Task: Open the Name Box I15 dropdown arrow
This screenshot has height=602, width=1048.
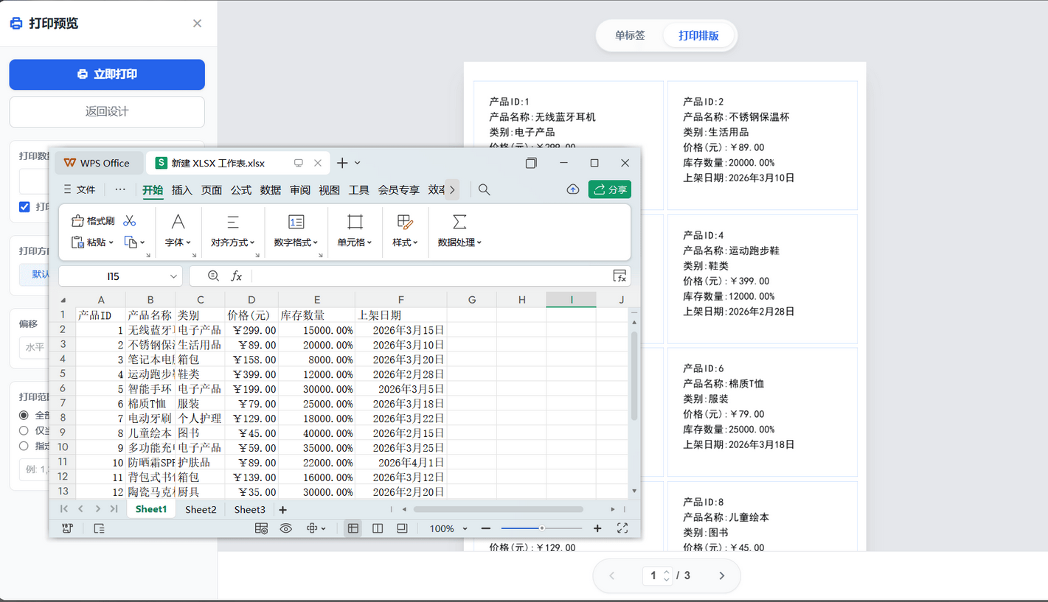Action: pos(173,276)
